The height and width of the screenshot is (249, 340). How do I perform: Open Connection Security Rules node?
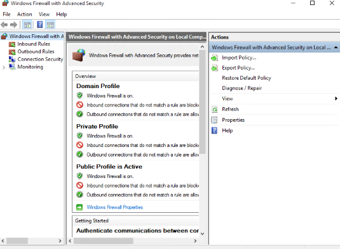[40, 59]
